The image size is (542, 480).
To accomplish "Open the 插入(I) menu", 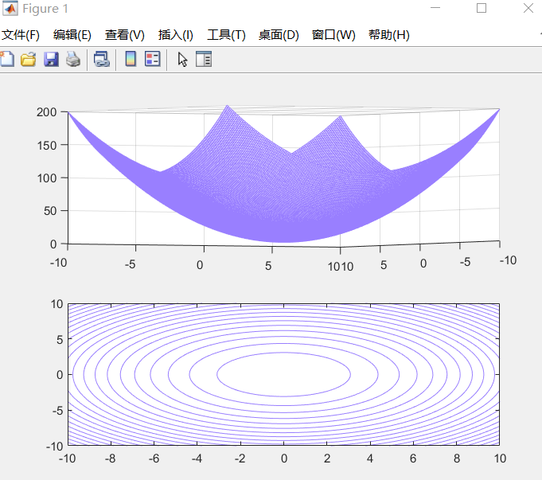I will point(176,35).
